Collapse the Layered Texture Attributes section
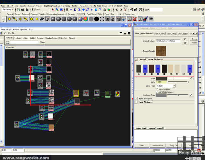Viewport: 205px width, 160px height. coord(136,59)
